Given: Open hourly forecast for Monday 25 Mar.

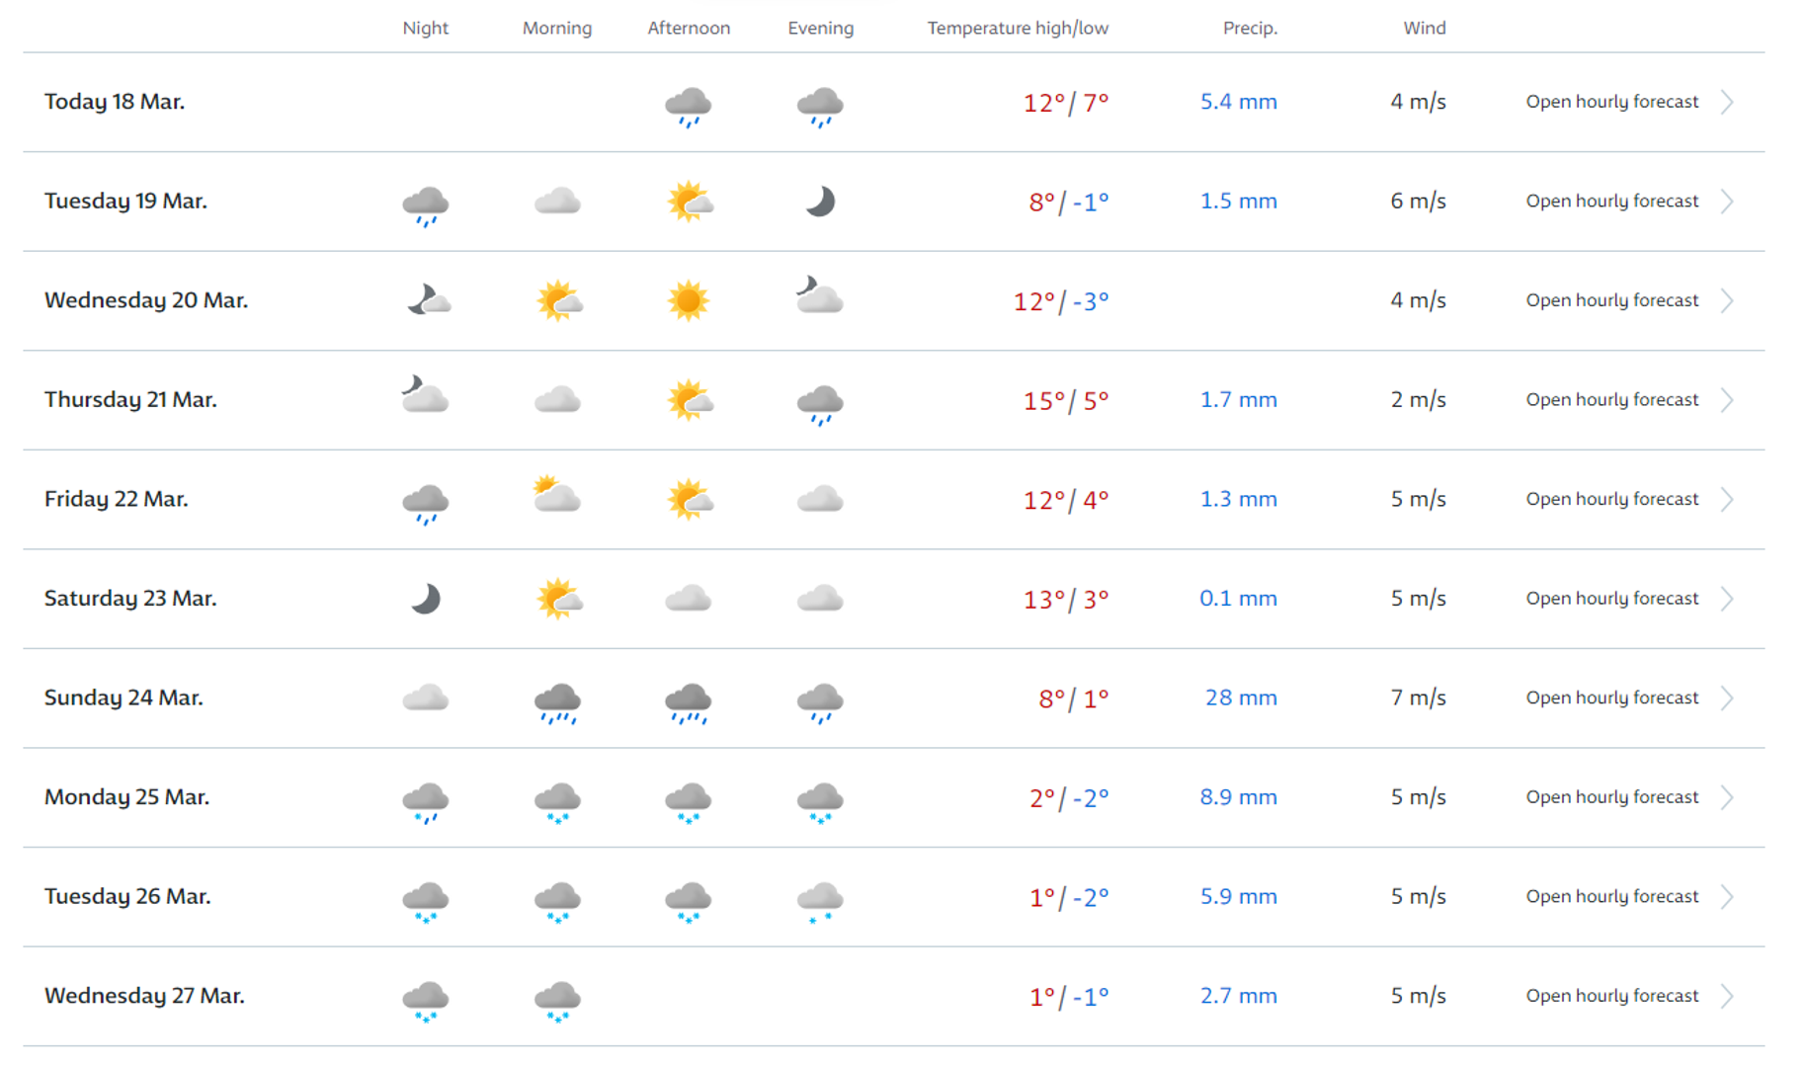Looking at the screenshot, I should (x=1611, y=797).
